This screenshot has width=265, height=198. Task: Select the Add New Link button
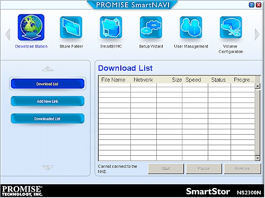[48, 101]
